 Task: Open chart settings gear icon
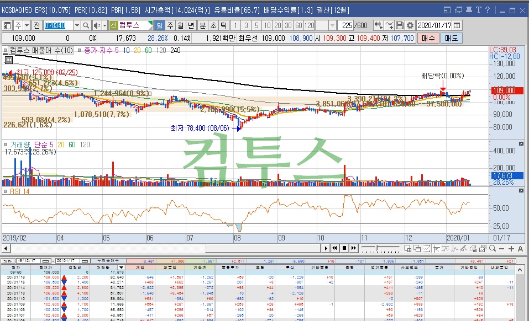(410, 25)
